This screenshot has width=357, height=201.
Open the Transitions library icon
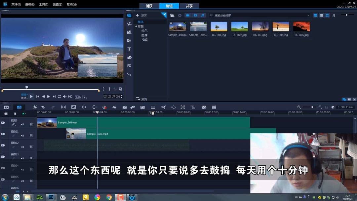tap(129, 40)
